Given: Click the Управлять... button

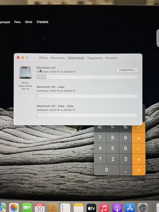Looking at the screenshot, I should tap(127, 70).
